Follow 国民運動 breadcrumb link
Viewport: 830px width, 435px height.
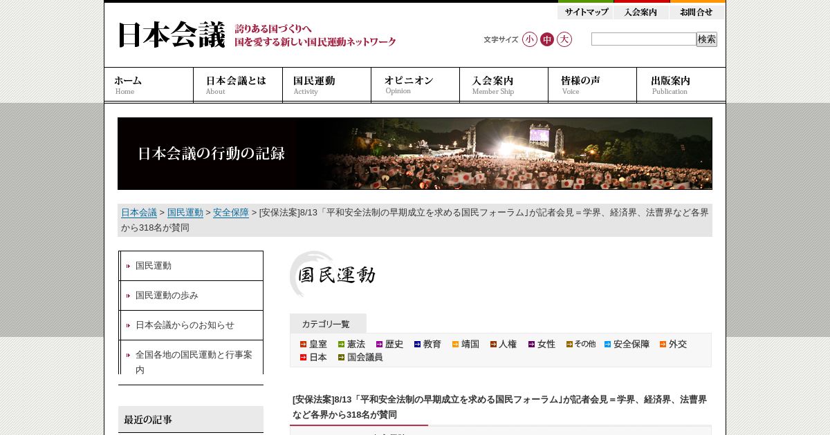coord(185,213)
